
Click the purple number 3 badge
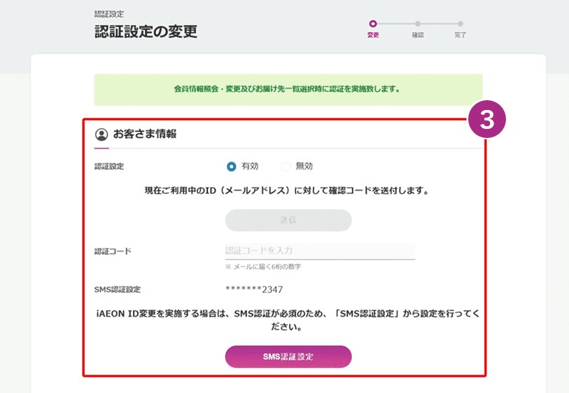pos(488,120)
